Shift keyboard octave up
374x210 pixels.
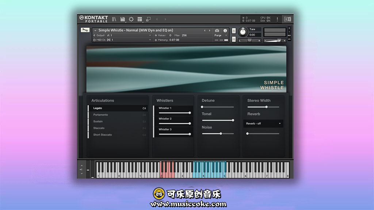(81, 166)
